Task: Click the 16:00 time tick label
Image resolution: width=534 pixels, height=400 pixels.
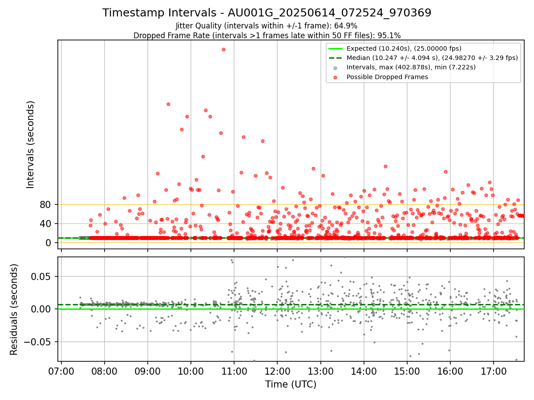Action: pos(450,370)
